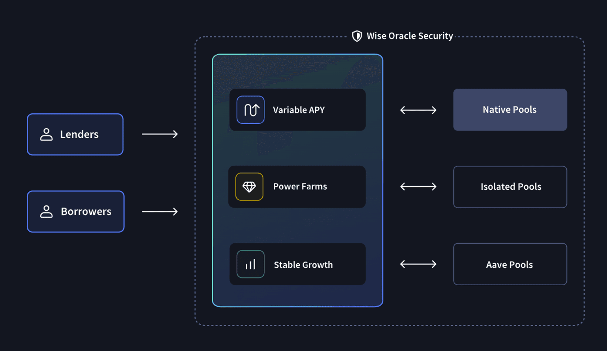Viewport: 607px width, 351px height.
Task: Open the Aave Pools box
Action: pyautogui.click(x=510, y=264)
